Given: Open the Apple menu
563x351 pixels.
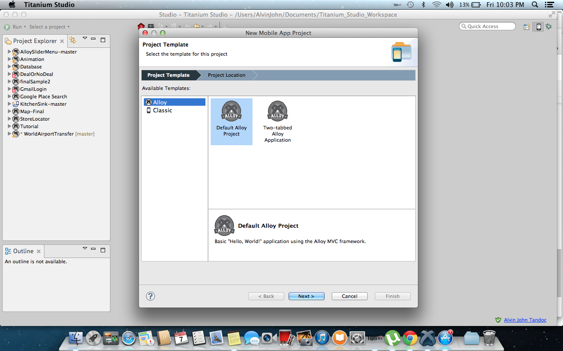Looking at the screenshot, I should pyautogui.click(x=12, y=5).
